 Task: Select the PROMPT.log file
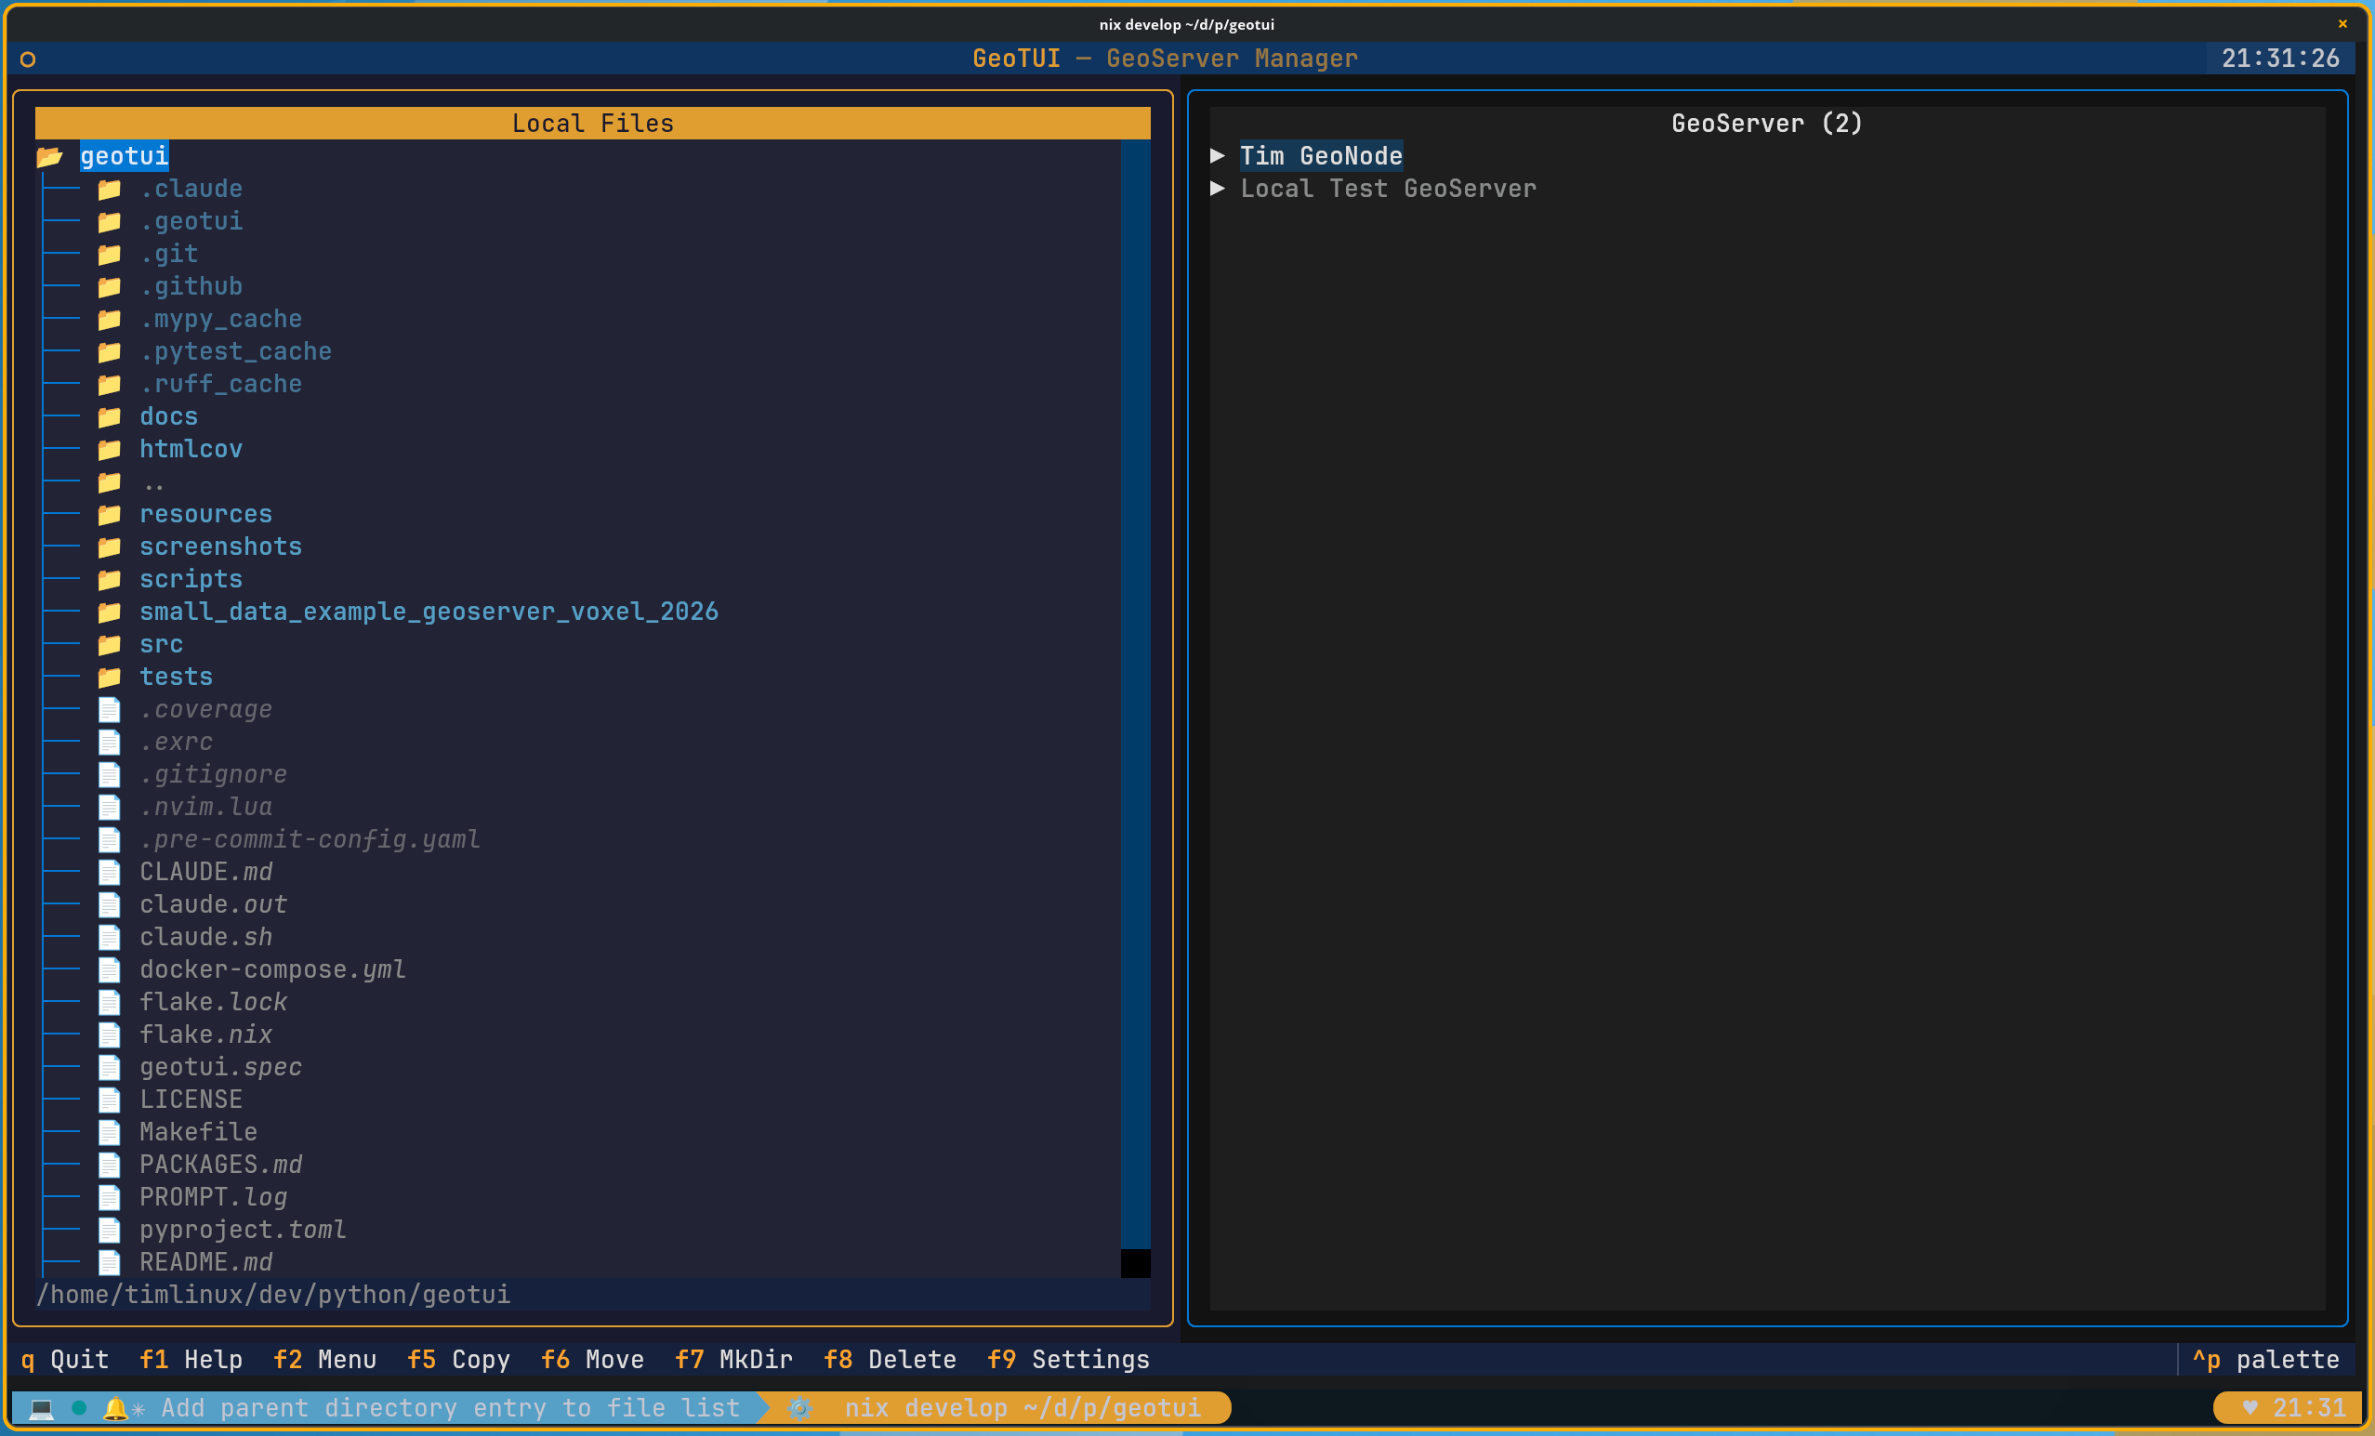213,1198
